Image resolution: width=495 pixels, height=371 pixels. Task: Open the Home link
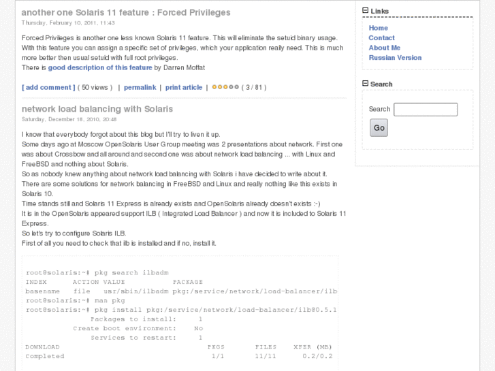tap(378, 28)
